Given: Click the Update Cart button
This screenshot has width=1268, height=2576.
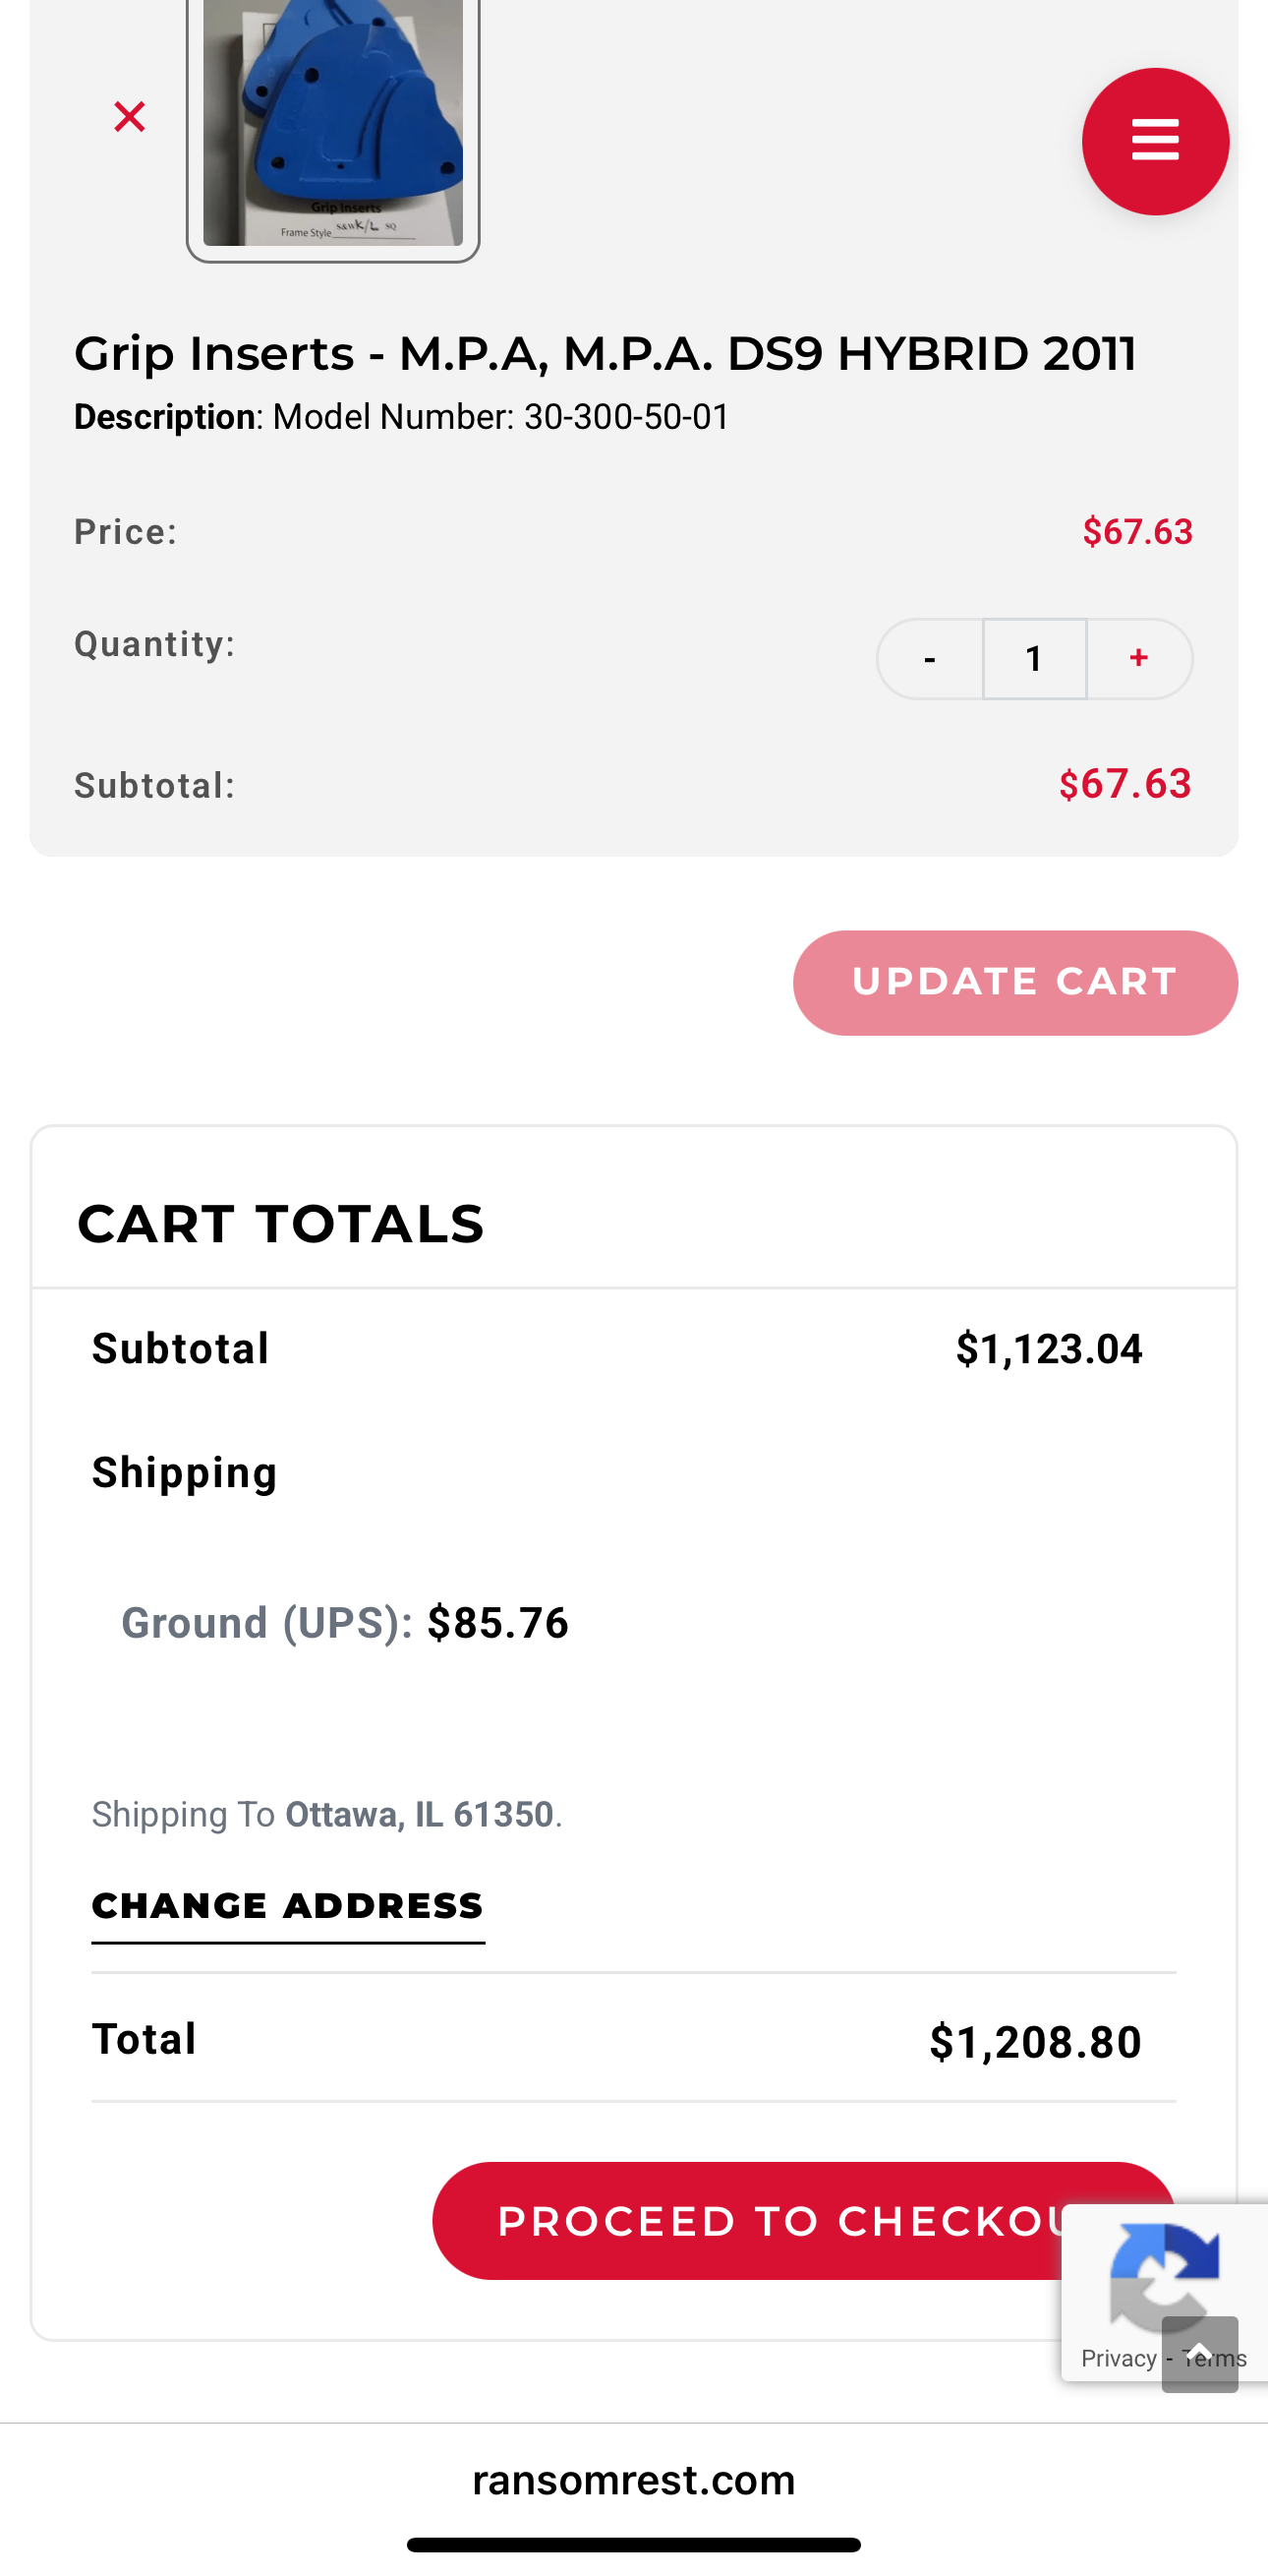Looking at the screenshot, I should (1015, 982).
